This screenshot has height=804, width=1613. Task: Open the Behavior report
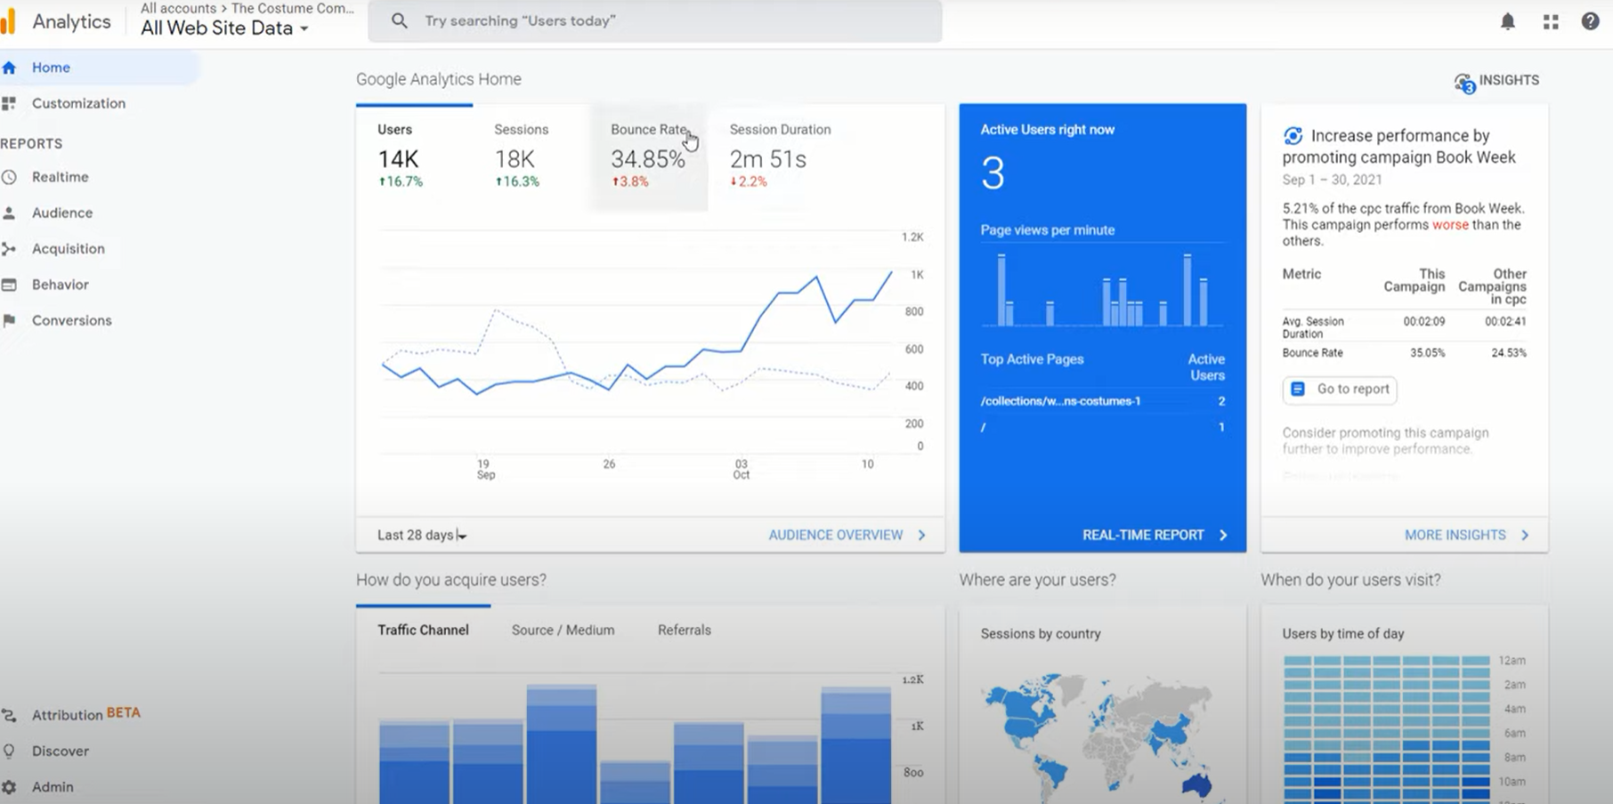(x=60, y=285)
